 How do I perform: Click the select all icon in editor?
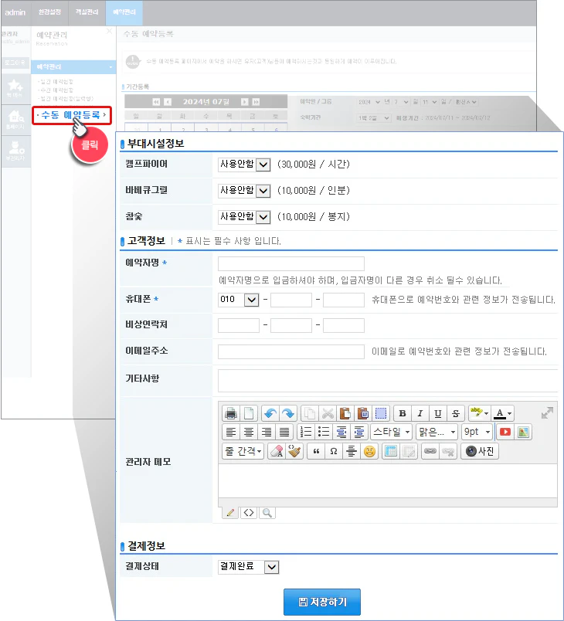(x=381, y=413)
